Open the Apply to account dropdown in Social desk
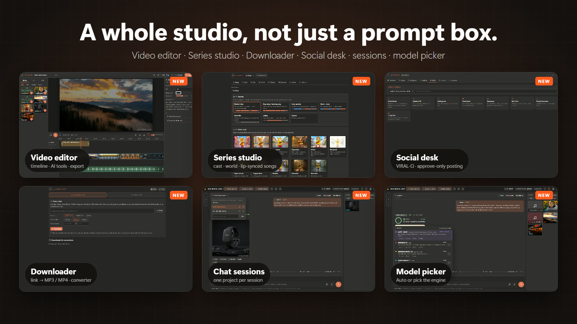This screenshot has height=324, width=577. click(401, 91)
